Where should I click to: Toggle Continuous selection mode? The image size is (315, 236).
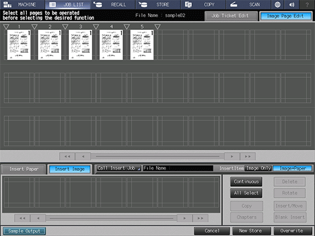click(x=246, y=182)
